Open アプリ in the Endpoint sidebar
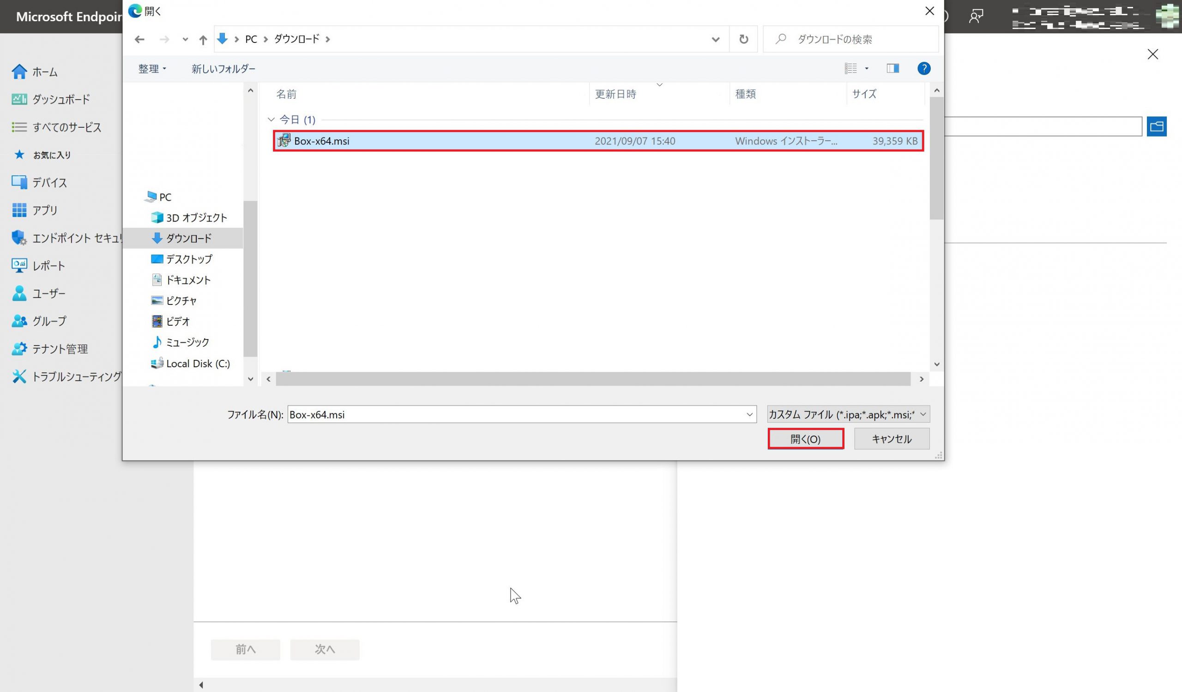 click(x=45, y=210)
